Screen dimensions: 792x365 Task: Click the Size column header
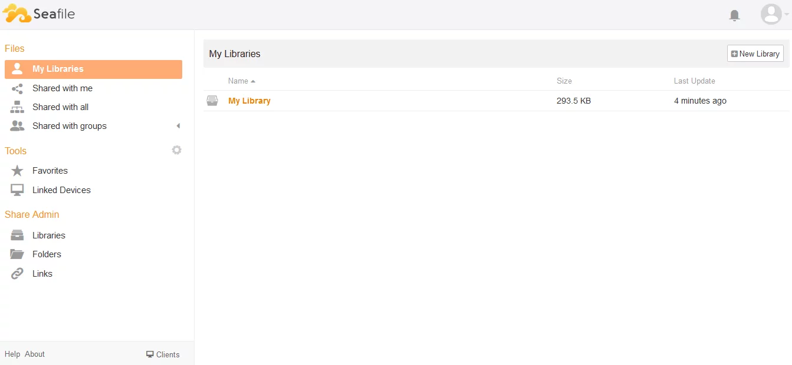tap(564, 81)
